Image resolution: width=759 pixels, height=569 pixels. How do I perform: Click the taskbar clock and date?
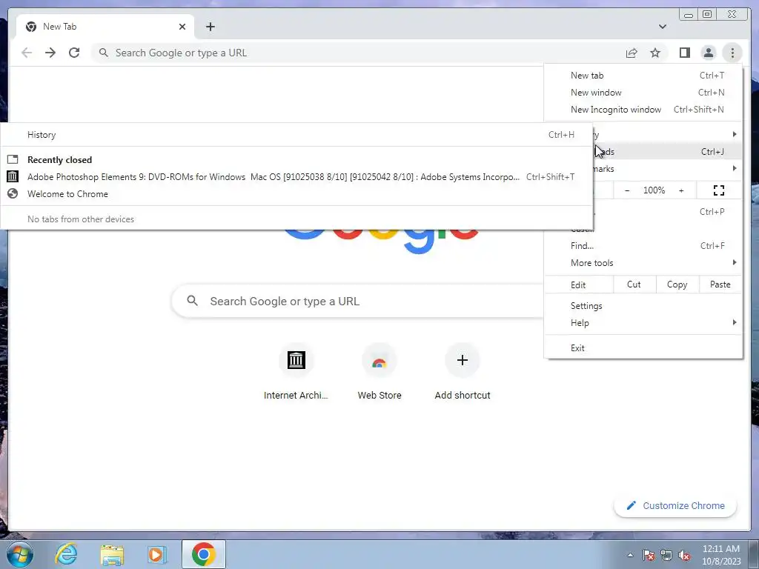[x=721, y=555]
